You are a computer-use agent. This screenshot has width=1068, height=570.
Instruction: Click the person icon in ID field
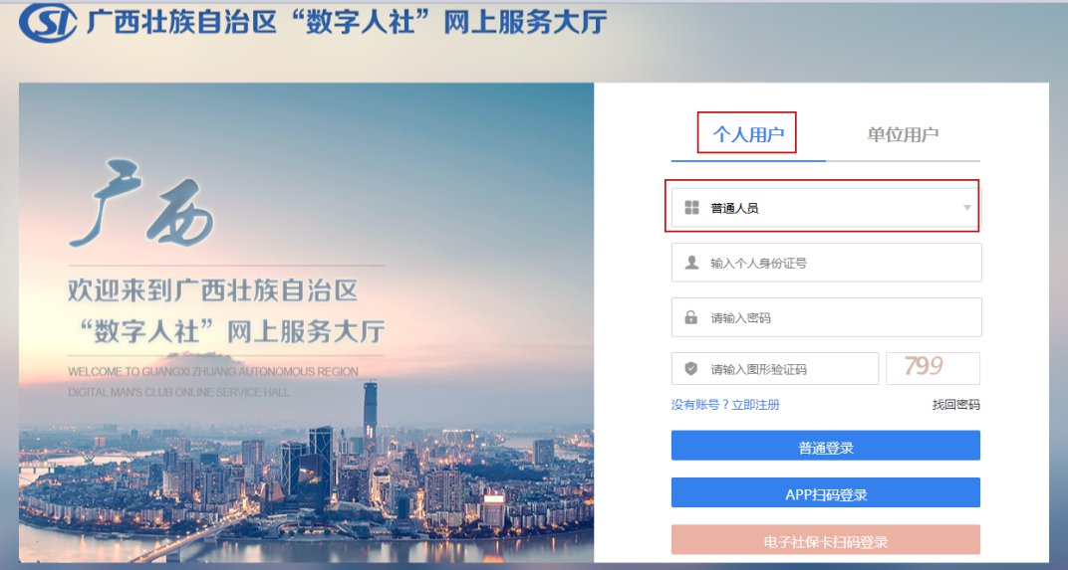(692, 263)
